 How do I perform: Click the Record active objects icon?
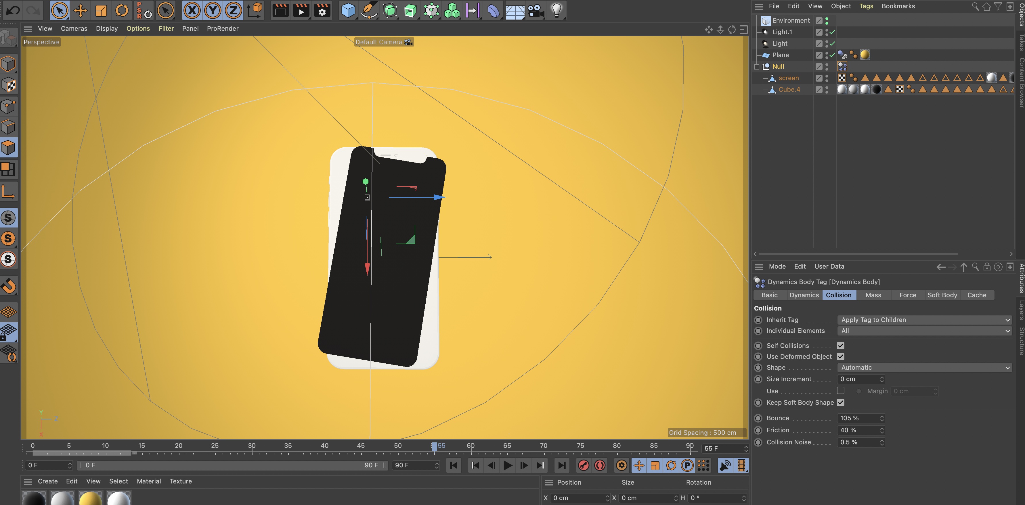584,465
